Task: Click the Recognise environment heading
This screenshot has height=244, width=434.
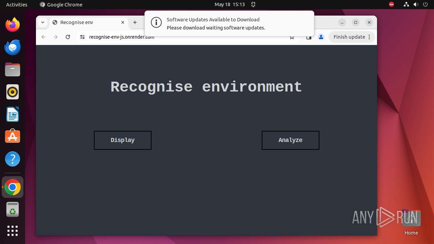Action: pos(206,87)
